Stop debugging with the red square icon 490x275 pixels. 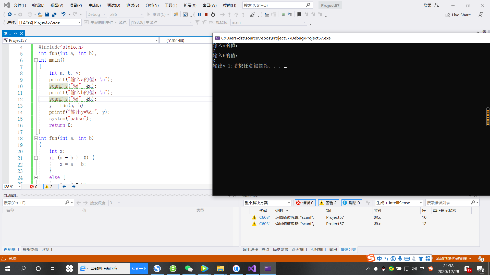pyautogui.click(x=206, y=15)
